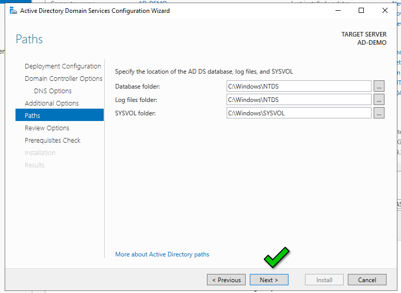Maximize the wizard window

click(361, 10)
